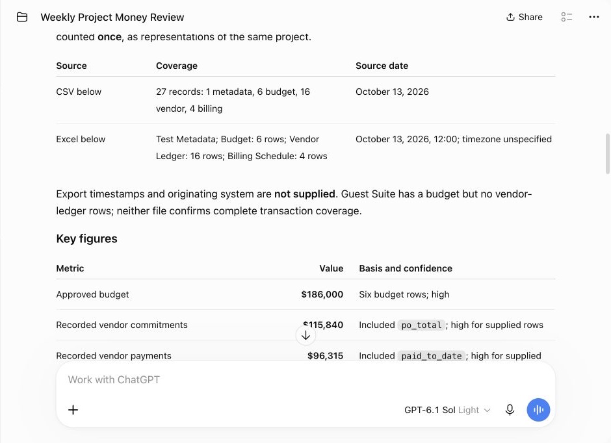Click the Coverage column header
The width and height of the screenshot is (611, 443).
point(177,66)
